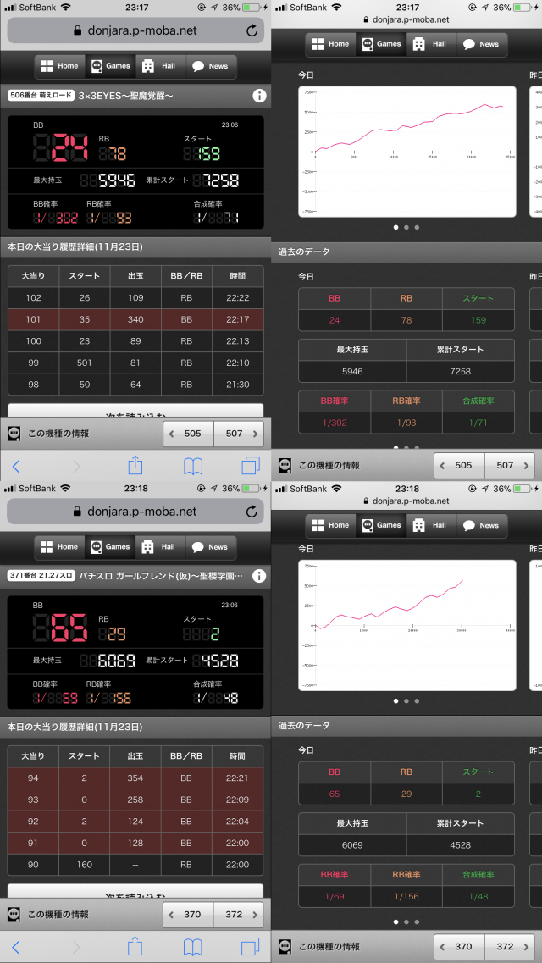The height and width of the screenshot is (963, 542).
Task: Go to next machine 507 under 3×3EYES history
Action: 238,434
